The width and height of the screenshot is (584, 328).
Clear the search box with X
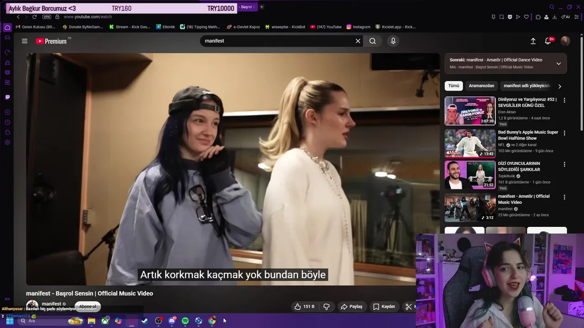pyautogui.click(x=358, y=41)
